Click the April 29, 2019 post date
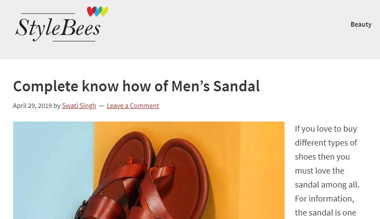Image resolution: width=380 pixels, height=219 pixels. (x=32, y=106)
